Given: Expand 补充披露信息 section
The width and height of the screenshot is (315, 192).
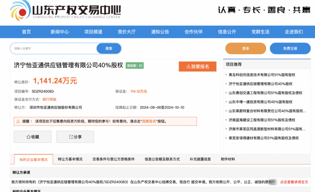Looking at the screenshot, I should coord(200,159).
